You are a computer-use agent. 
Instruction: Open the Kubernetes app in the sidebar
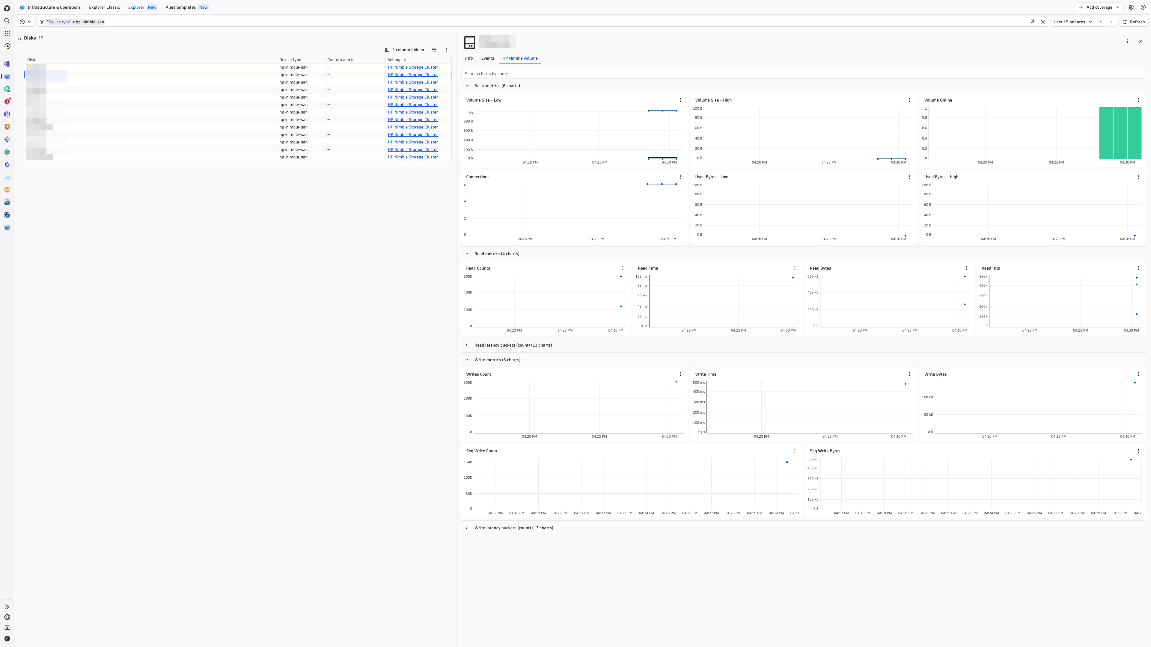(7, 165)
